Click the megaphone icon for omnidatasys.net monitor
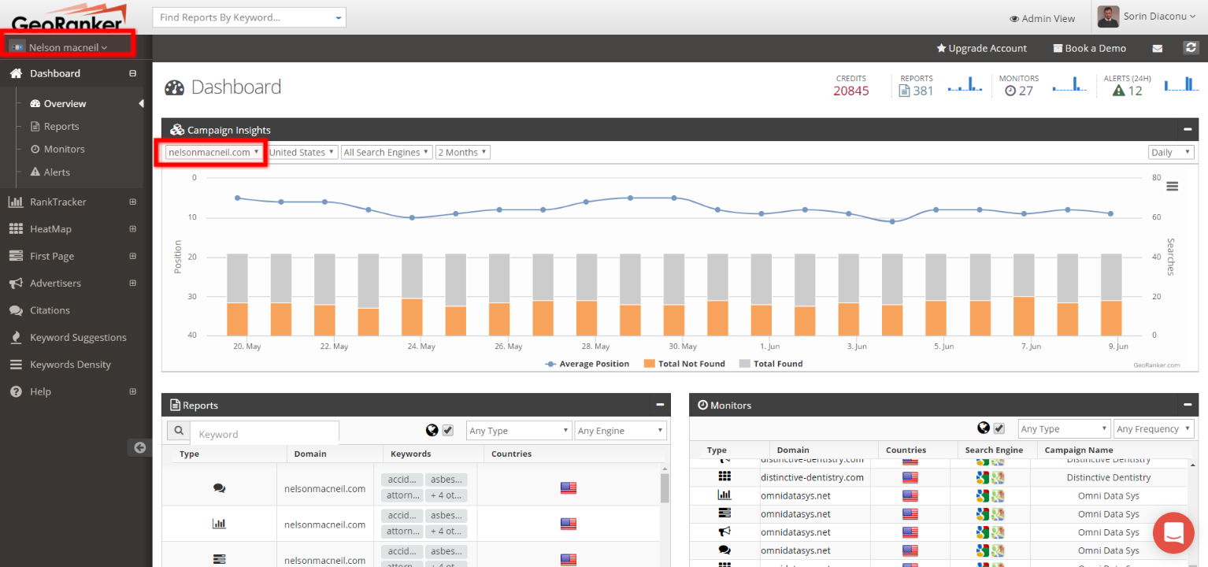Screen dimensions: 1208x567 click(x=724, y=532)
